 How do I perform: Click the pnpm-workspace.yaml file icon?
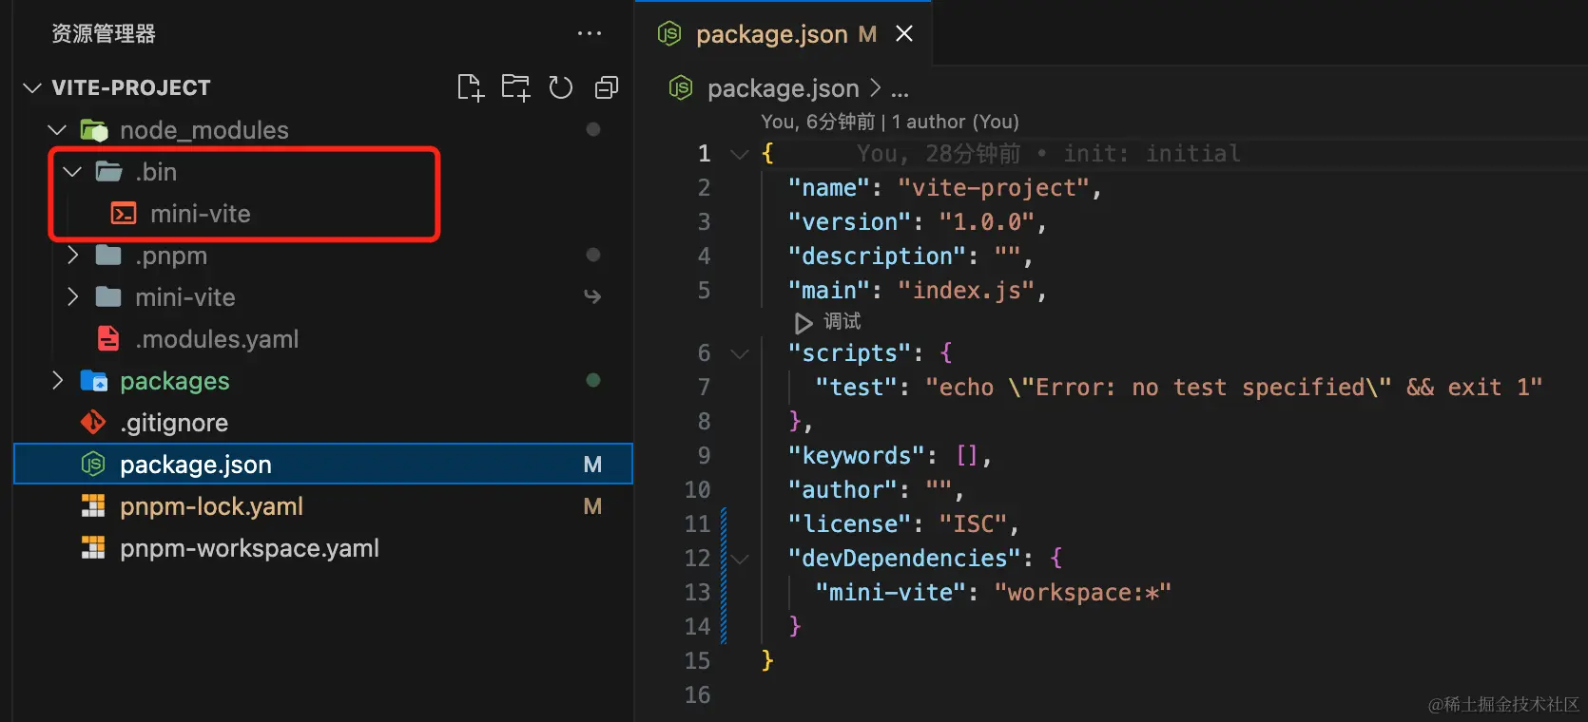click(93, 547)
